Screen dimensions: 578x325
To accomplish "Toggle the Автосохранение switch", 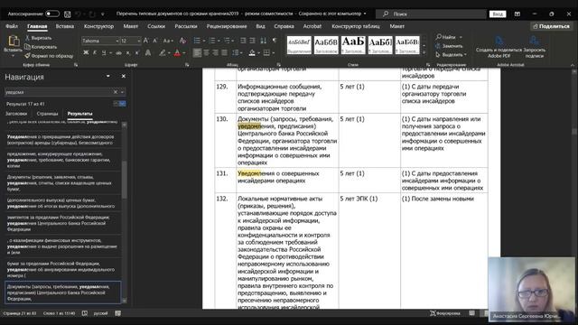I will [52, 14].
